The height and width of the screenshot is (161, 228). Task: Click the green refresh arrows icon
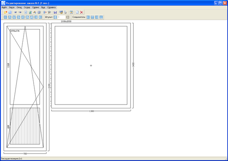[x=30, y=12]
